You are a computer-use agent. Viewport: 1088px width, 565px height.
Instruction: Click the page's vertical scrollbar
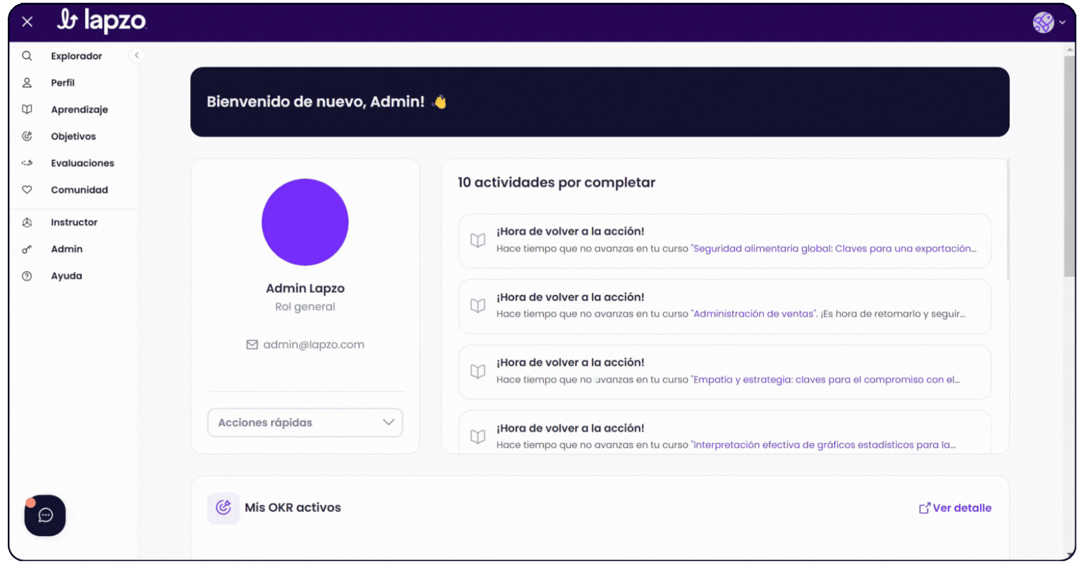pyautogui.click(x=1070, y=167)
